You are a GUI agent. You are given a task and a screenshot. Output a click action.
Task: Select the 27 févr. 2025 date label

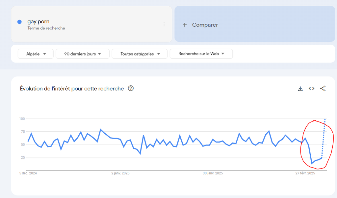click(304, 173)
